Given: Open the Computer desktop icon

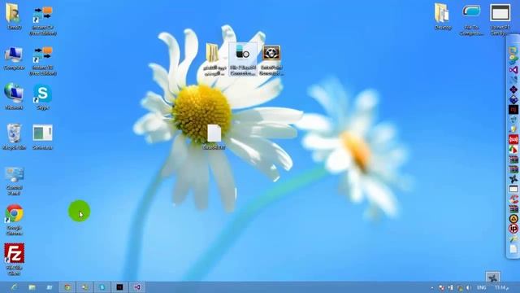Looking at the screenshot, I should (14, 58).
